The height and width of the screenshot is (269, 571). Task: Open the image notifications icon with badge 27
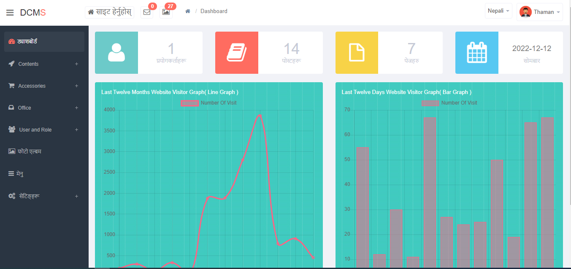166,12
